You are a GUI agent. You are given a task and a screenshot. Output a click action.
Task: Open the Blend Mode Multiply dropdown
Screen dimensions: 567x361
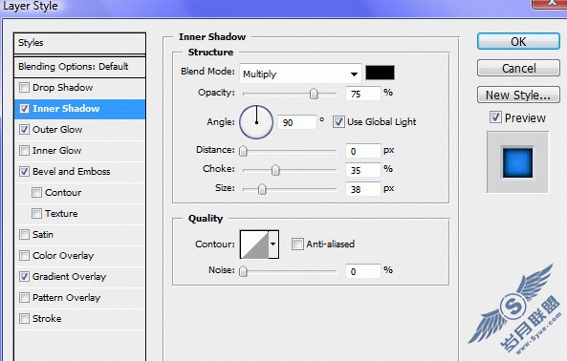click(x=300, y=74)
